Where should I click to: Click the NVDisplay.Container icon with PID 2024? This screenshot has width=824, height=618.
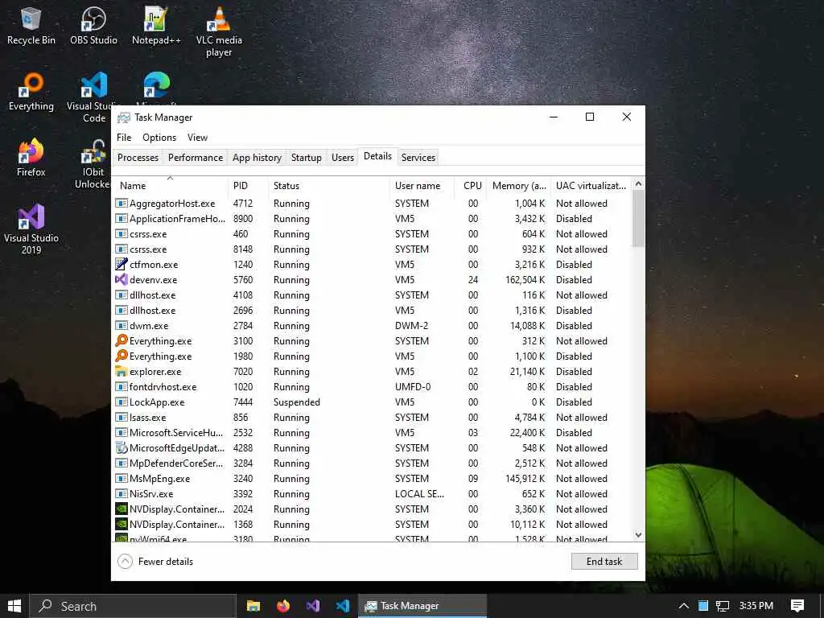coord(122,509)
